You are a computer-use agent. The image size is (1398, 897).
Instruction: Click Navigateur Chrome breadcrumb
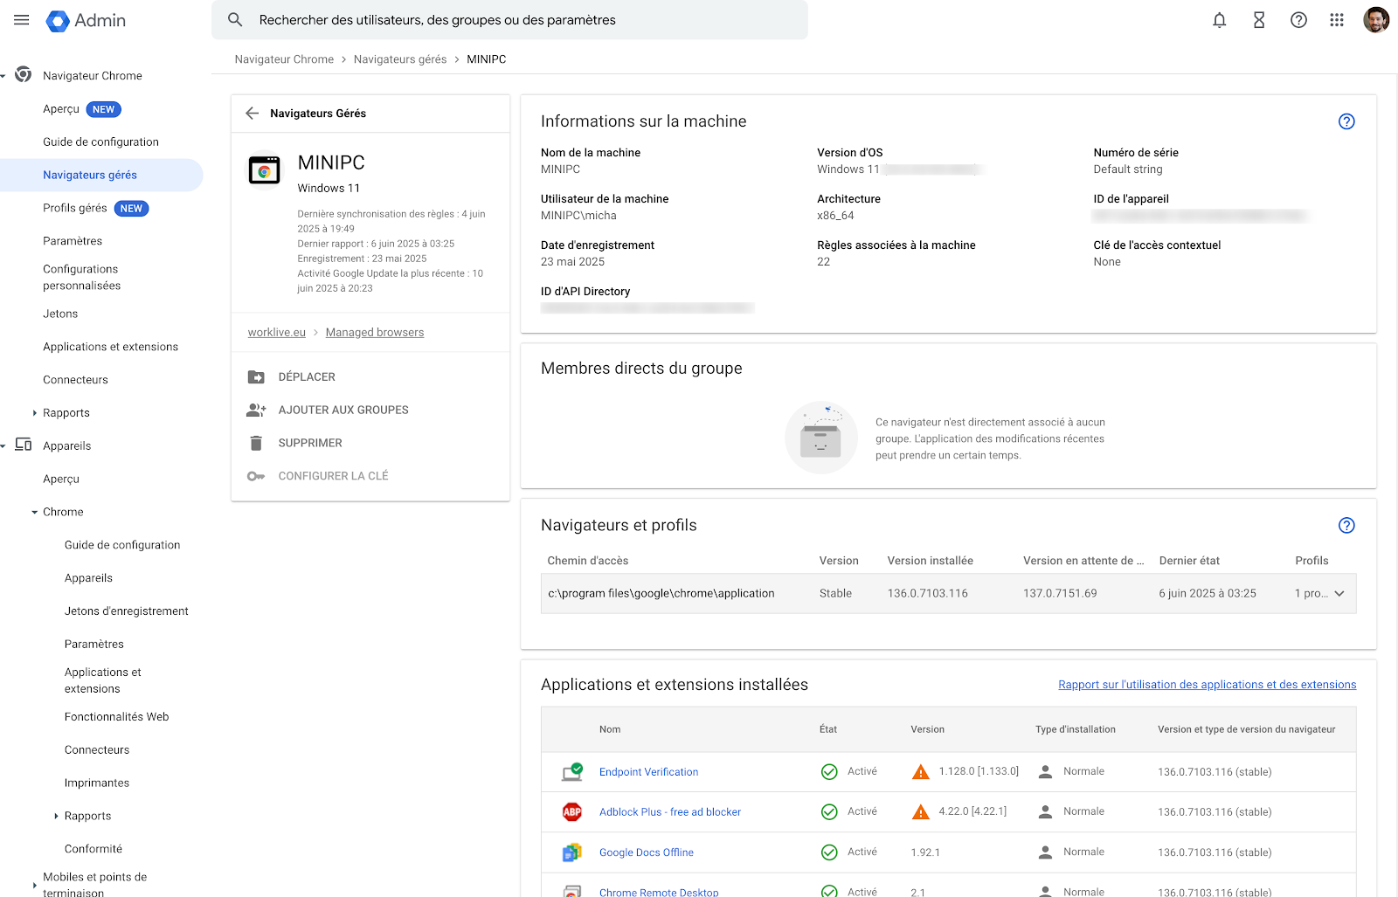pos(284,59)
